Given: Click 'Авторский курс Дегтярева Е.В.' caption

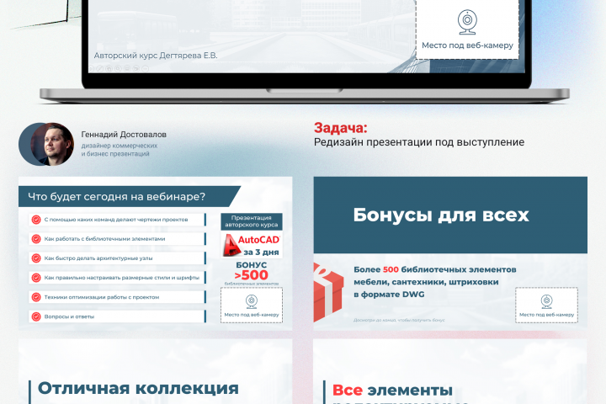Looking at the screenshot, I should coord(156,56).
